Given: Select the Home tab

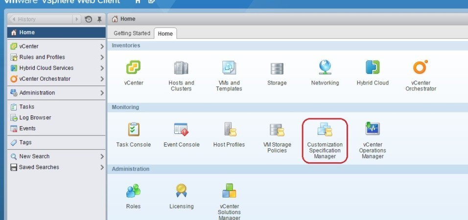Looking at the screenshot, I should click(165, 34).
